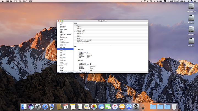Open System Preferences gear in Dock
198x111 pixels.
pyautogui.click(x=136, y=107)
